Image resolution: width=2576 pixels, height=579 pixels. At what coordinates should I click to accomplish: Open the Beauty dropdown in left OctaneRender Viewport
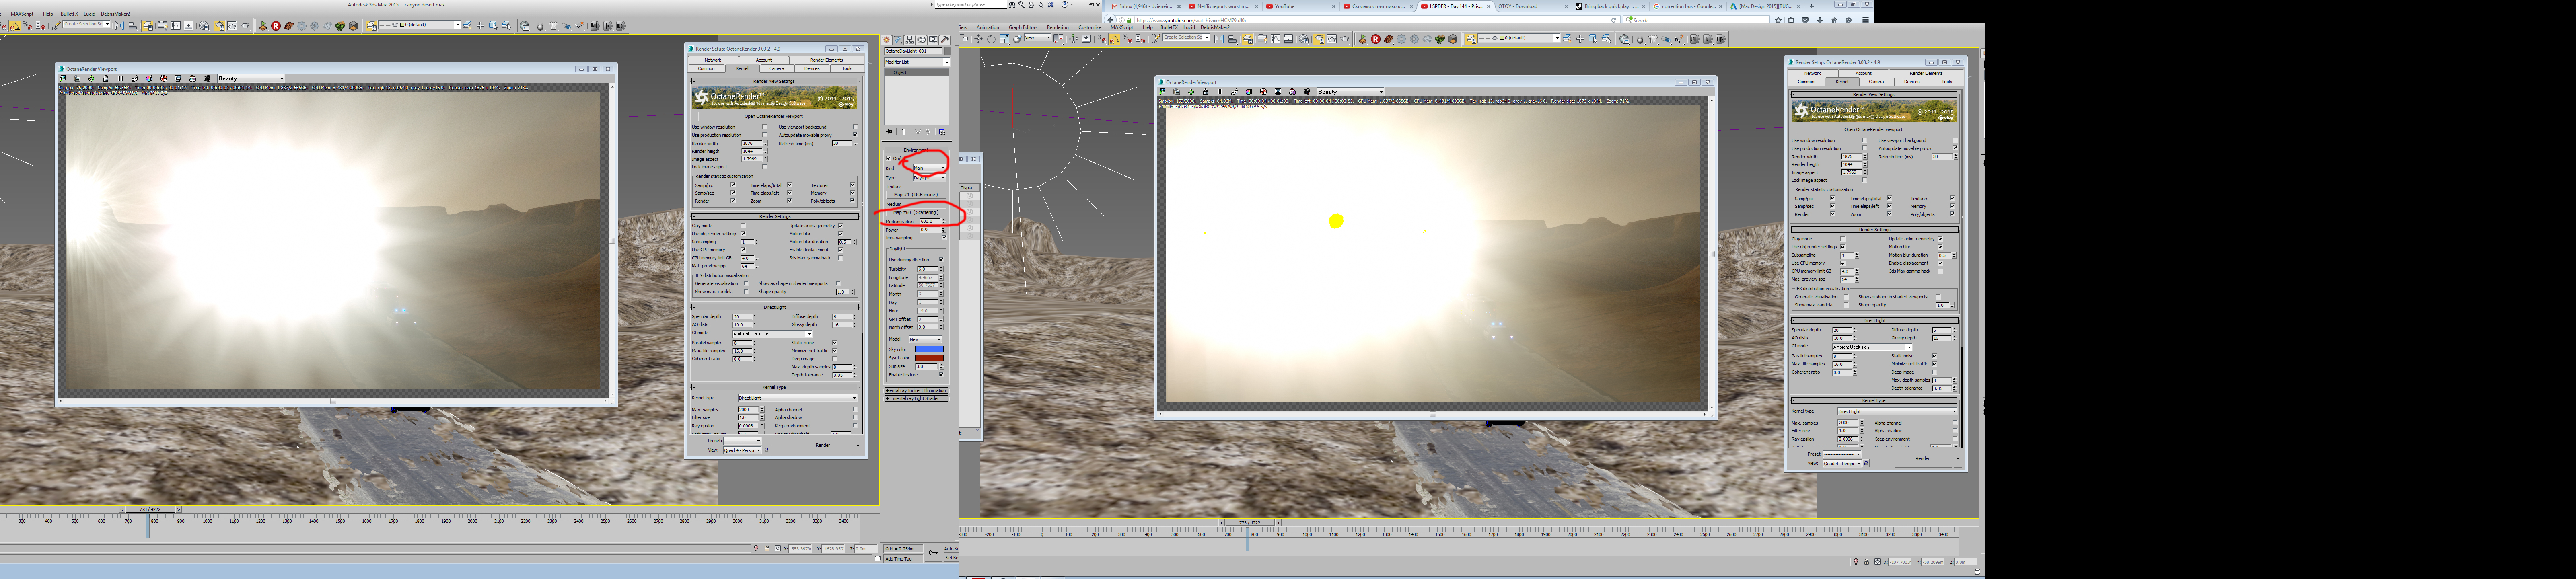(x=250, y=78)
